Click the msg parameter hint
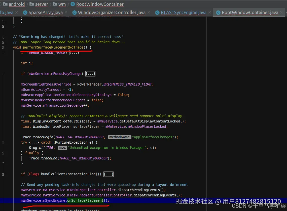 pos(62,148)
